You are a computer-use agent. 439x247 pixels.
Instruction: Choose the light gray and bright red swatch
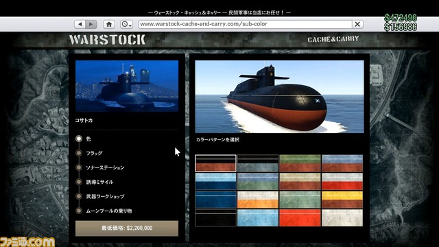click(x=342, y=181)
